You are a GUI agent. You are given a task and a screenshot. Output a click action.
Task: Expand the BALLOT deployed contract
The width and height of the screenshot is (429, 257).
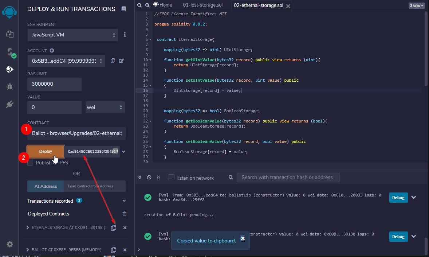pos(28,250)
